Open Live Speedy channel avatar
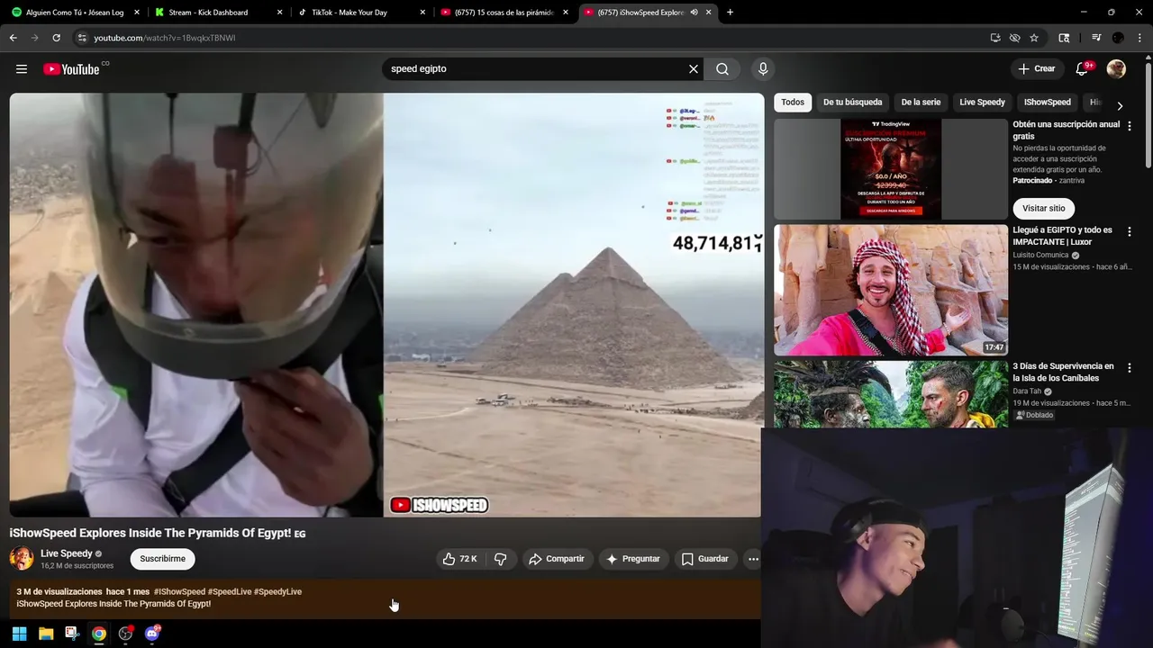Image resolution: width=1153 pixels, height=648 pixels. pos(22,558)
